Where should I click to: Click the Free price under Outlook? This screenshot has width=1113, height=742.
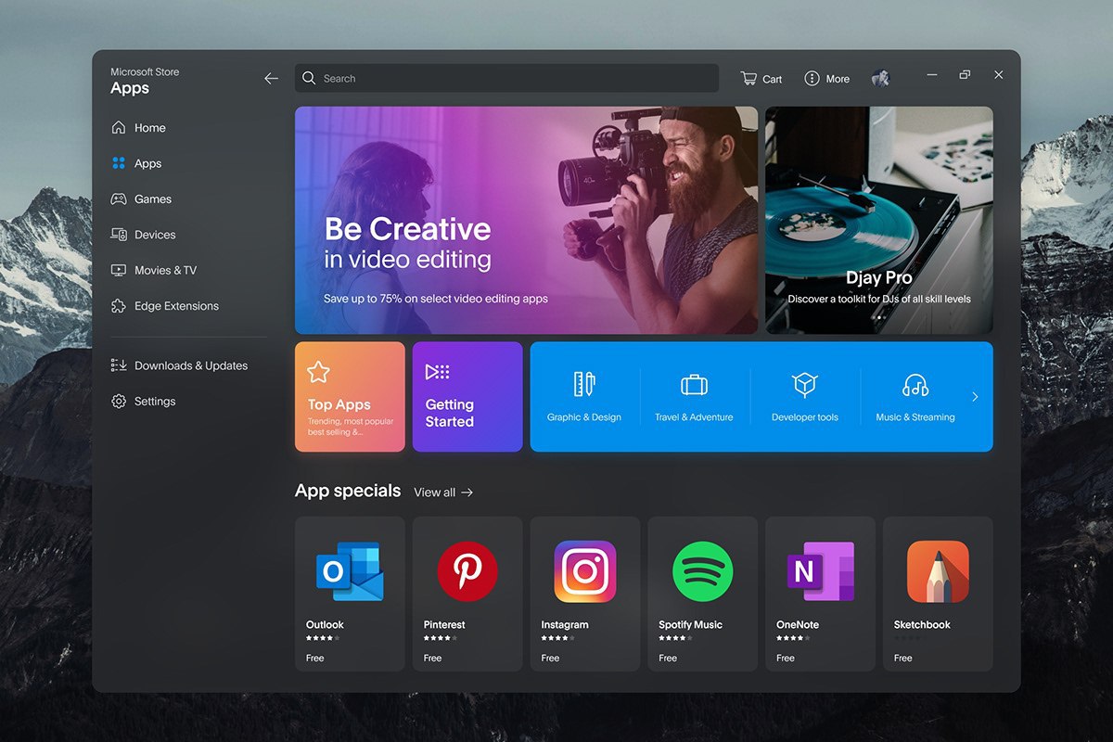[x=315, y=659]
